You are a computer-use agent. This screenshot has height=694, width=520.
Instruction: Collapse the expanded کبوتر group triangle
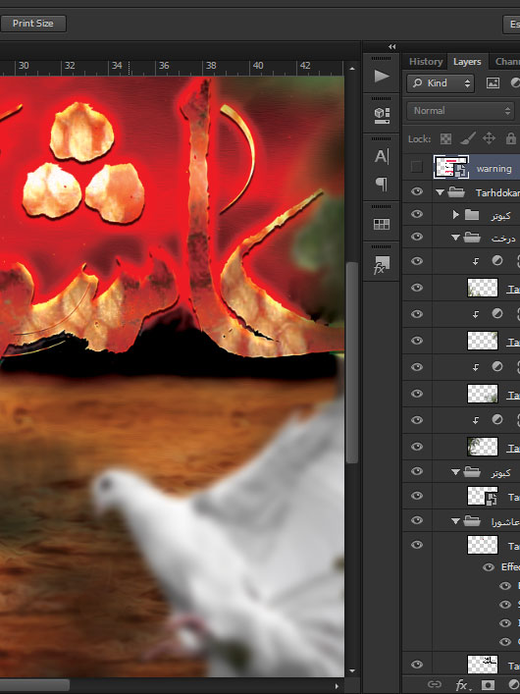click(456, 473)
